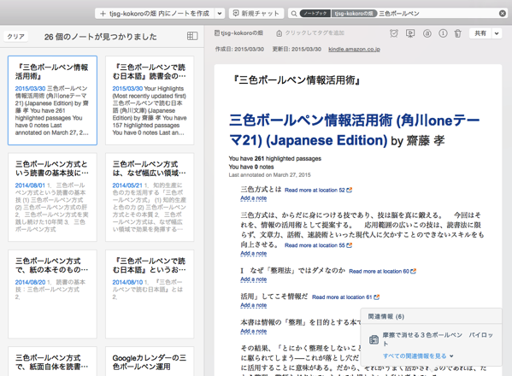Select note card 『三色ボールペンで読む日本語』読書会の…
This screenshot has height=376, width=512.
150,100
